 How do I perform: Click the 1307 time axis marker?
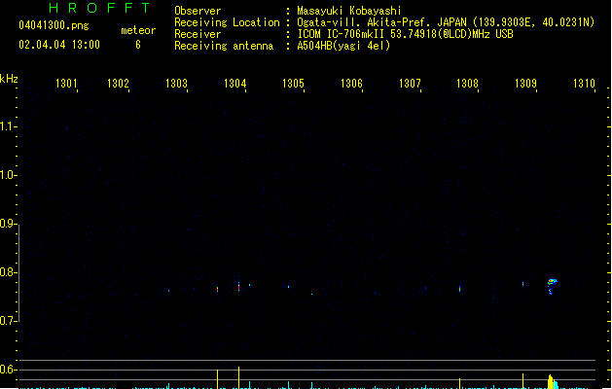(410, 84)
